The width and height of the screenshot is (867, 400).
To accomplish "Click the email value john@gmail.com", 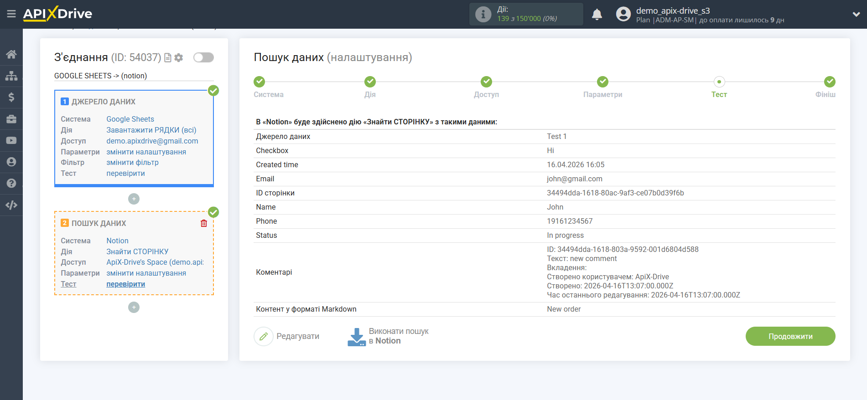I will tap(575, 179).
